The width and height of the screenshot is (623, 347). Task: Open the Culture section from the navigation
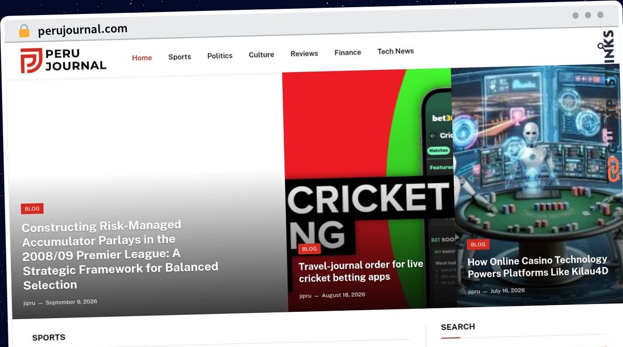pyautogui.click(x=261, y=54)
